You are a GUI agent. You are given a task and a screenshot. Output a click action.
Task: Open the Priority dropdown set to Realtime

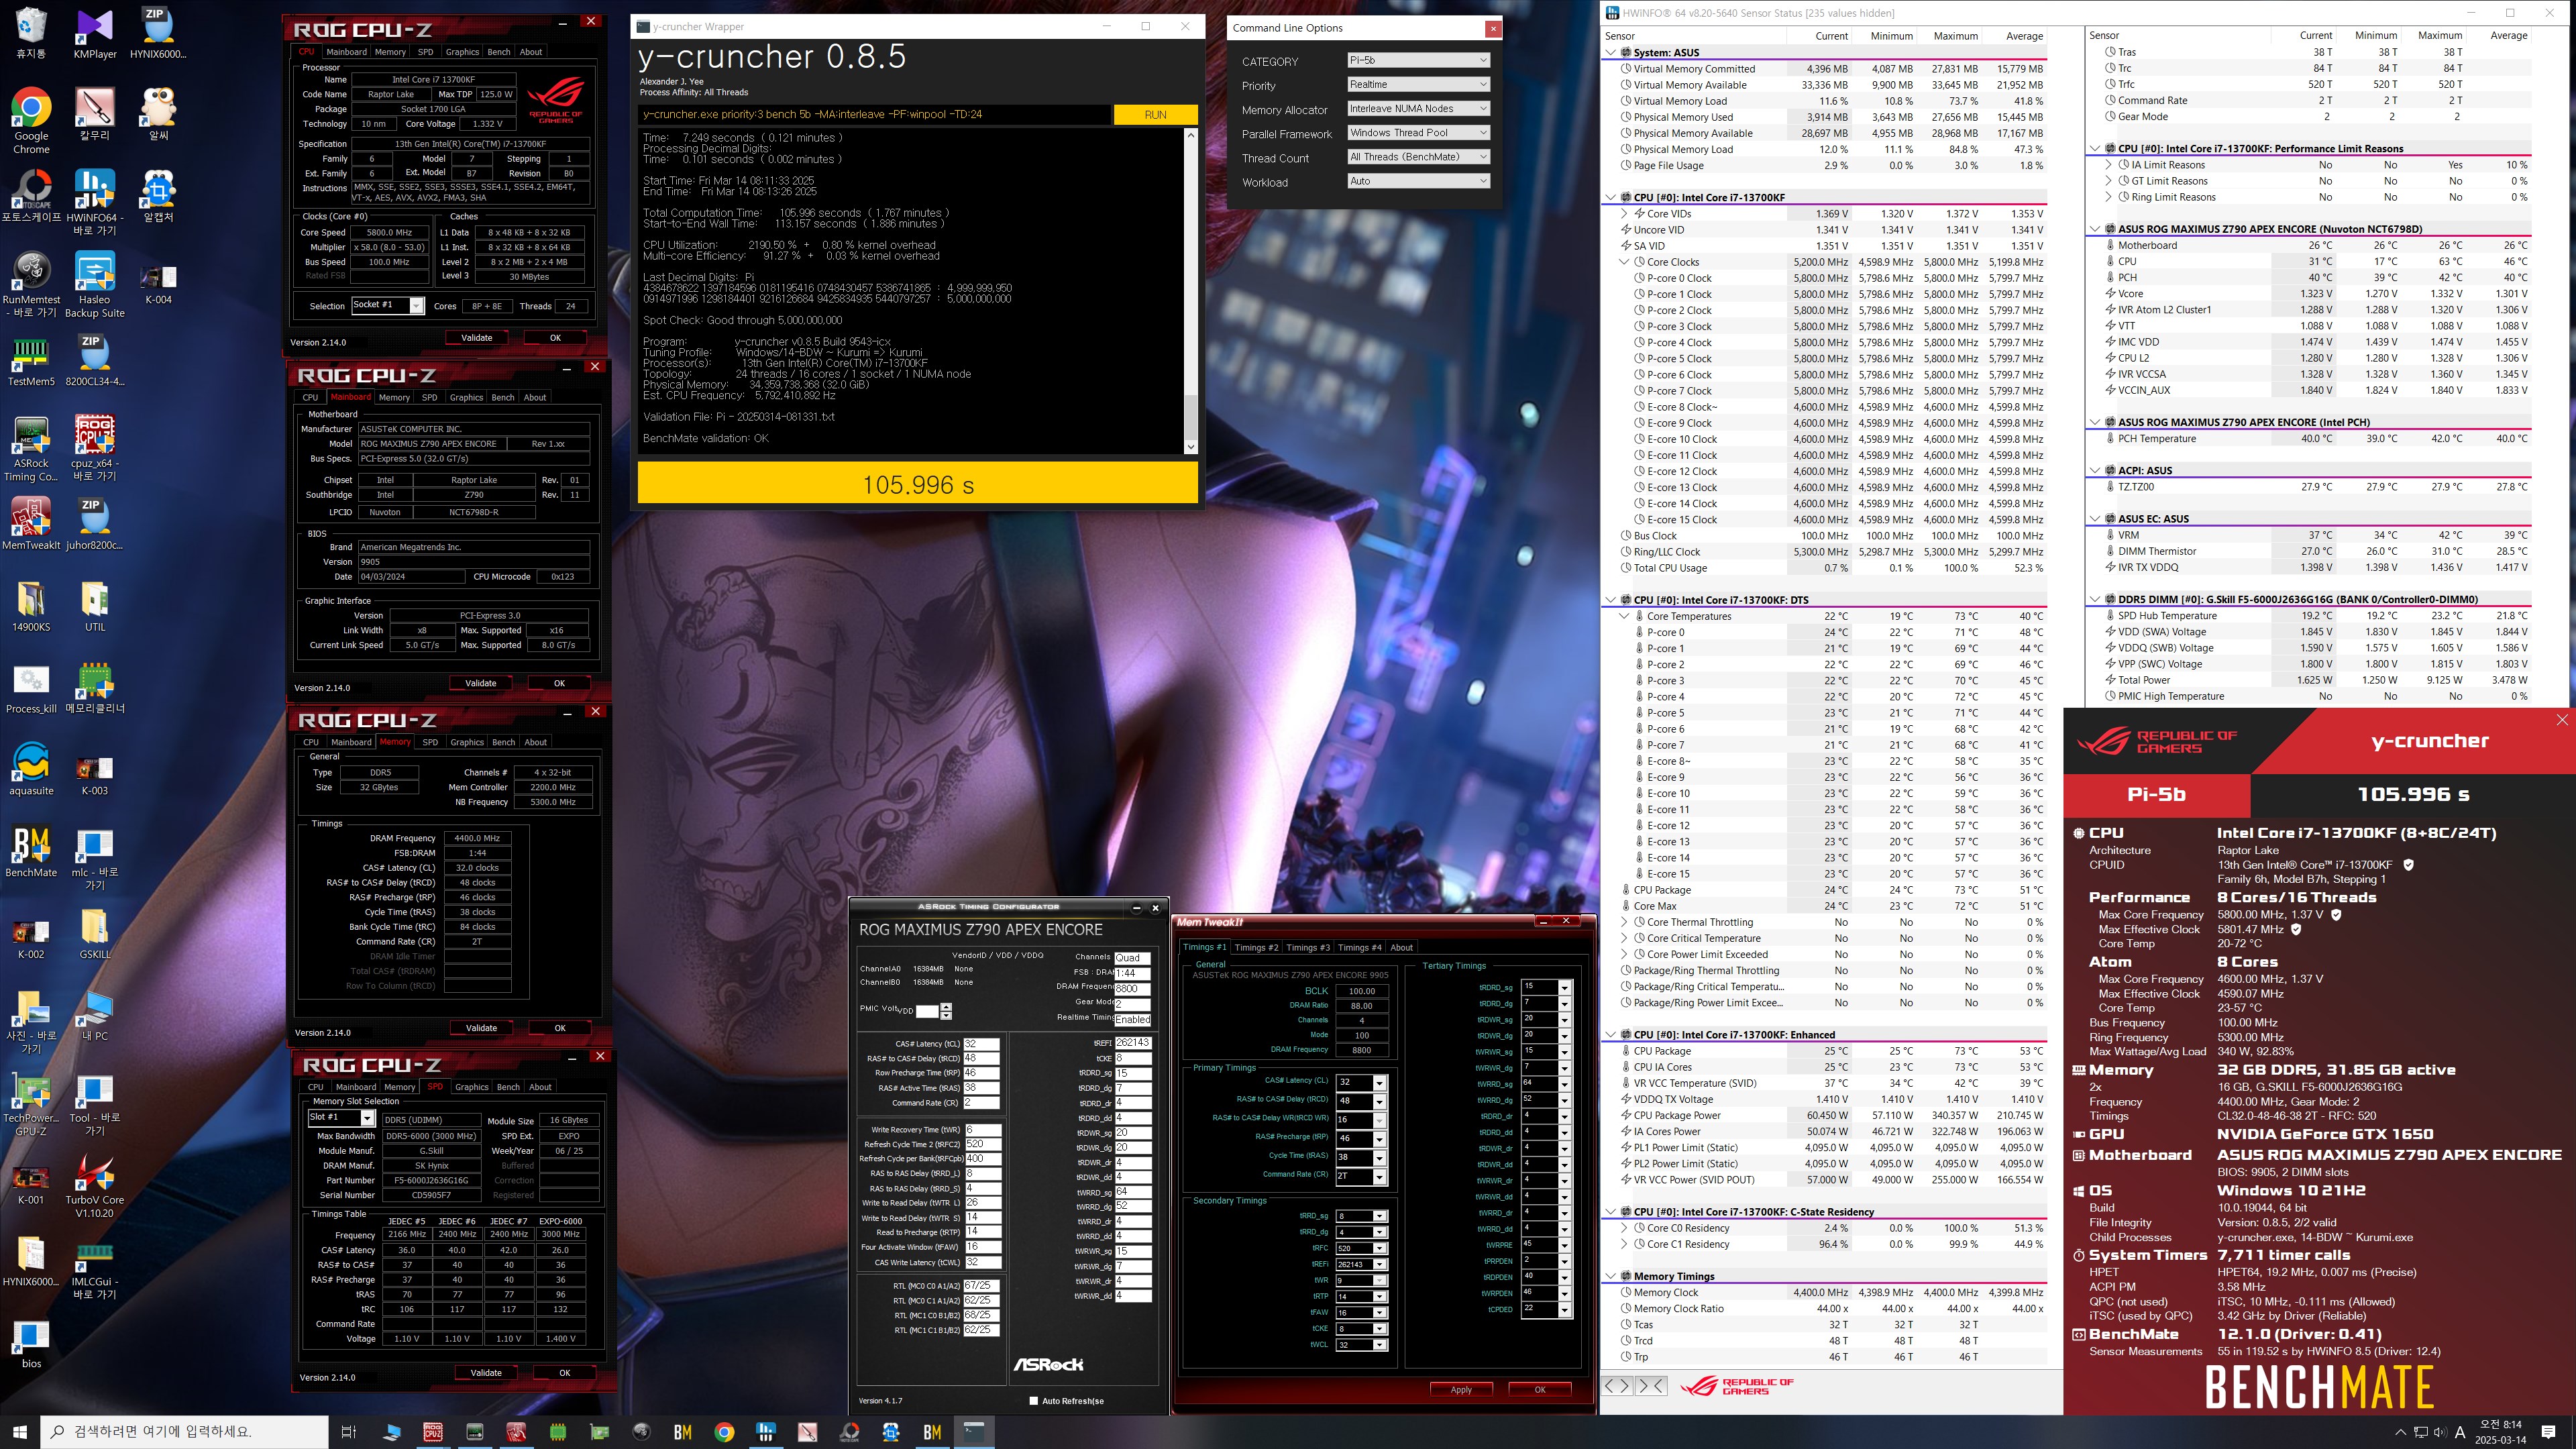pos(1418,84)
